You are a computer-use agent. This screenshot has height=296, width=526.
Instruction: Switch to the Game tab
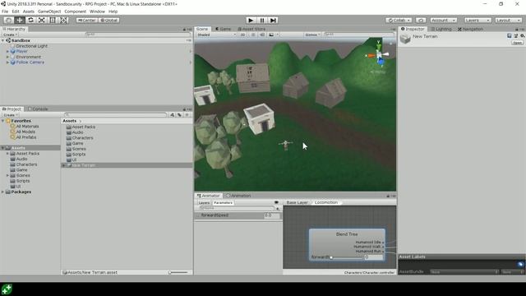click(223, 30)
